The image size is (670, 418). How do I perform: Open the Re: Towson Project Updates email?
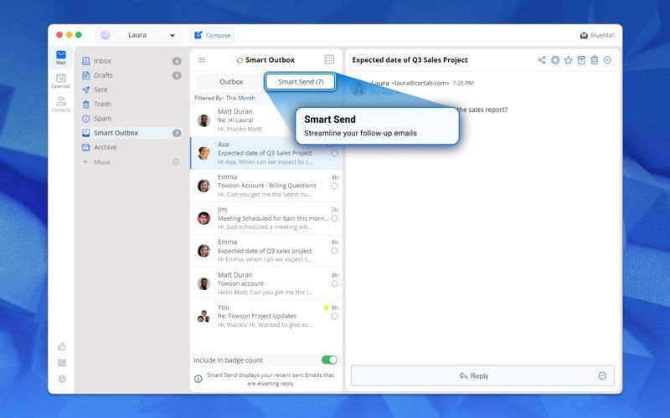click(265, 316)
